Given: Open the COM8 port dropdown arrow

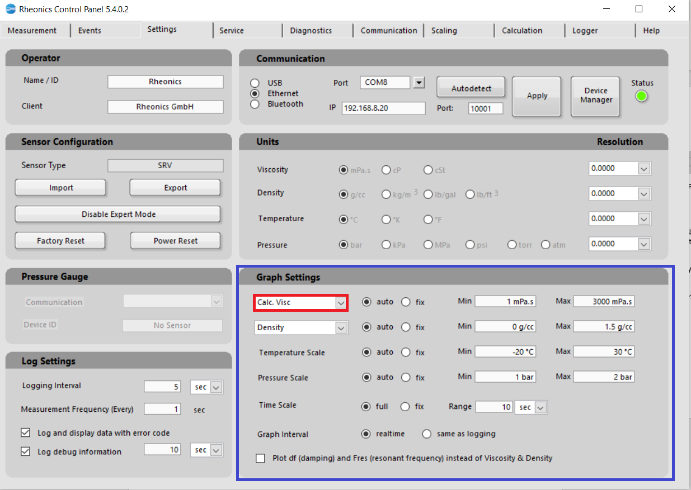Looking at the screenshot, I should 419,83.
